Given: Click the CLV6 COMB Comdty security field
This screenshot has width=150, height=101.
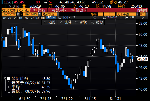Looking at the screenshot, I should pos(16,10).
